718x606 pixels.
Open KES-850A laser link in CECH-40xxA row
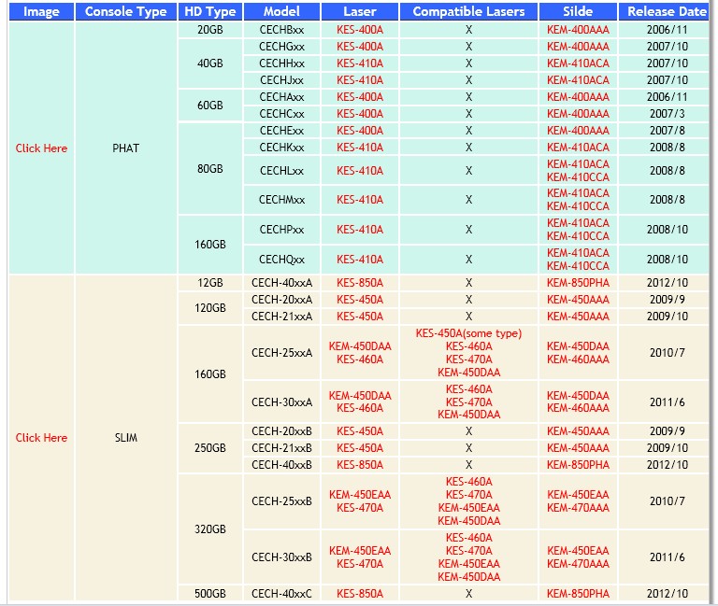[x=360, y=283]
